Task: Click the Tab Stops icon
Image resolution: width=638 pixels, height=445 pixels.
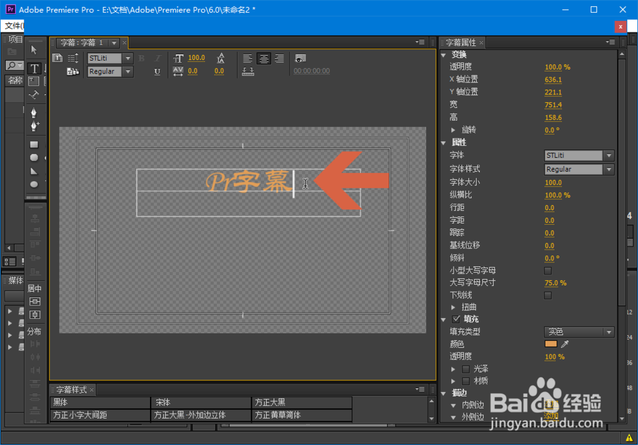Action: click(x=248, y=72)
